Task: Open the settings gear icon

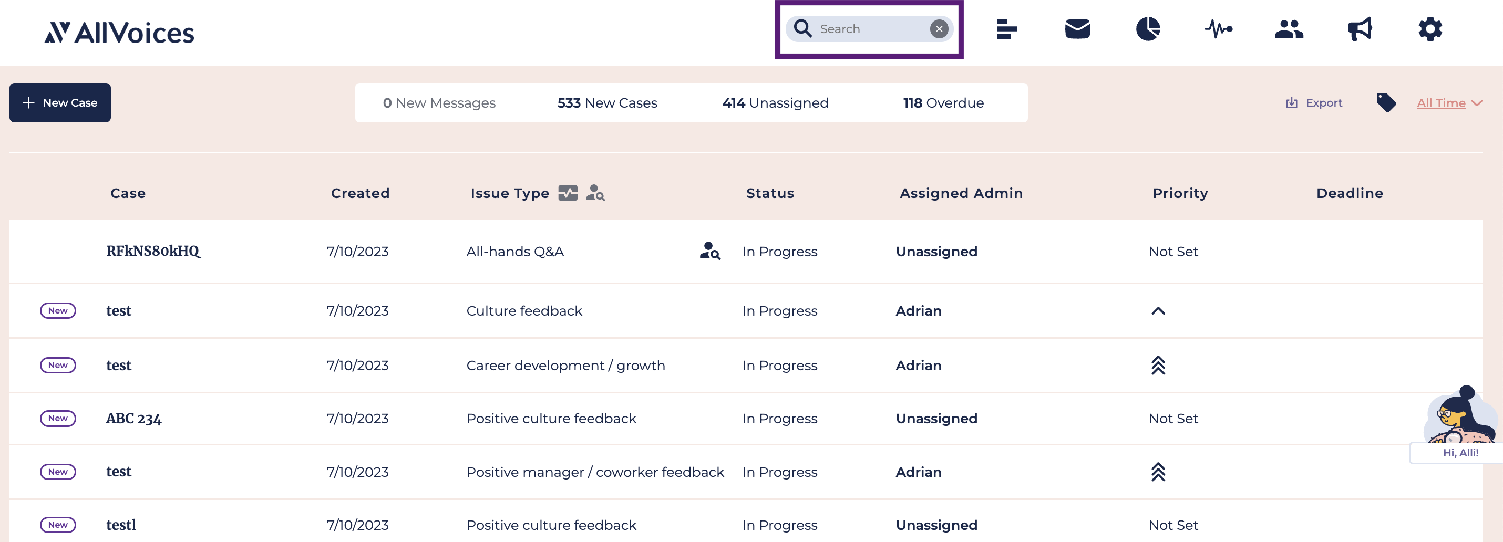Action: pyautogui.click(x=1430, y=28)
